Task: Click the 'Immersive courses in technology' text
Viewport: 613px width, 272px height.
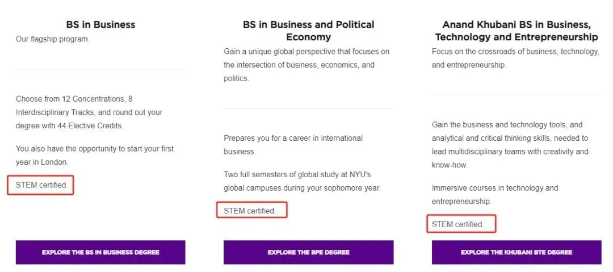Action: click(495, 194)
